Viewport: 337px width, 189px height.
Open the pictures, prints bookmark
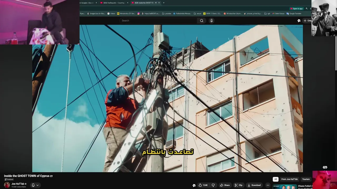click(253, 14)
